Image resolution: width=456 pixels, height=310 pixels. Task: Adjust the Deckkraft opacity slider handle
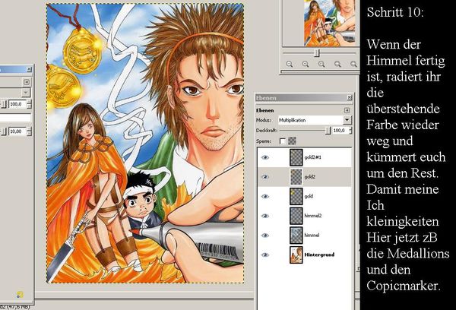click(328, 131)
